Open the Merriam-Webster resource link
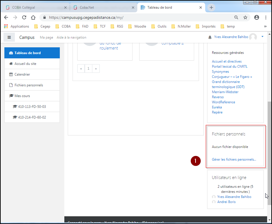The height and width of the screenshot is (224, 272). pyautogui.click(x=225, y=92)
